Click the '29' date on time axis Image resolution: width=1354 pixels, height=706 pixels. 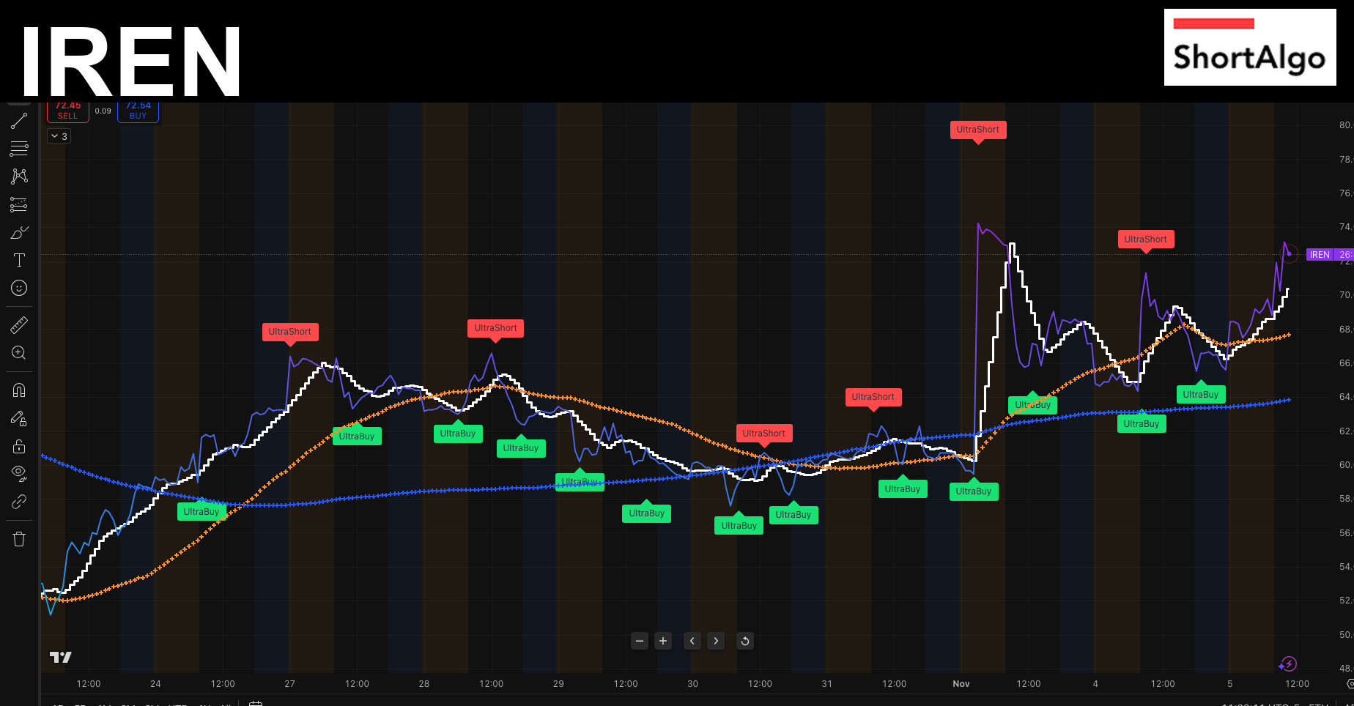558,684
